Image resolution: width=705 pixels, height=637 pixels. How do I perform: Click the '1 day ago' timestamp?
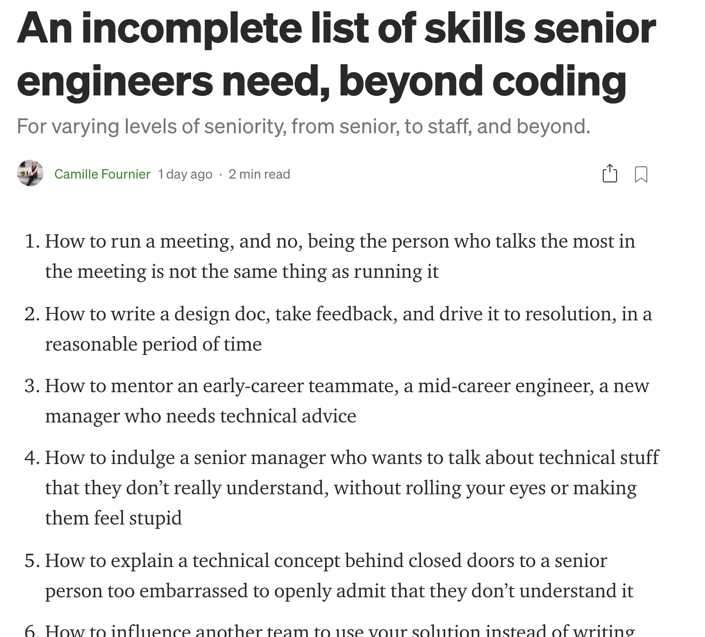tap(185, 174)
